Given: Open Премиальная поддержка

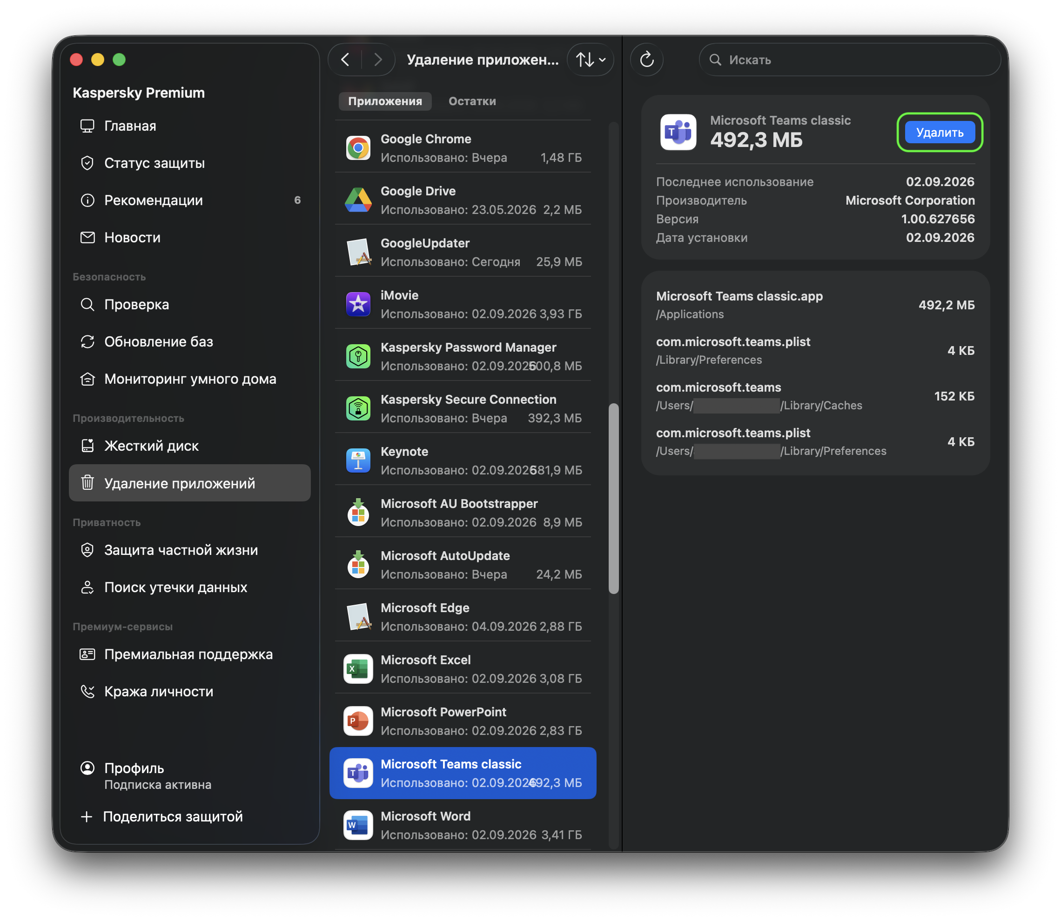Looking at the screenshot, I should 190,654.
